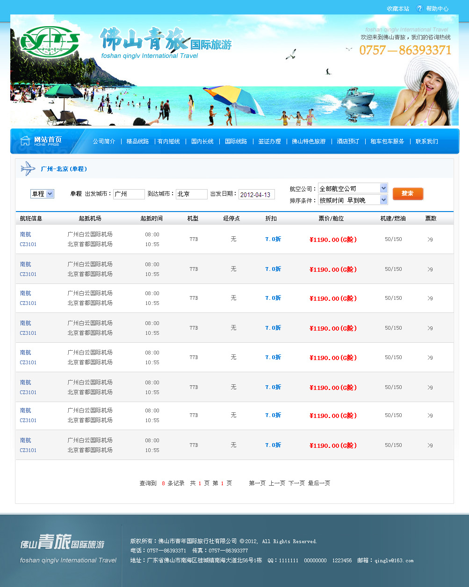Open the 单程 trip type dropdown
Screen dimensions: 469x587
[42, 194]
